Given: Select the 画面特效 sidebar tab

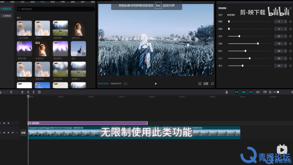Looking at the screenshot, I should 7,9.
